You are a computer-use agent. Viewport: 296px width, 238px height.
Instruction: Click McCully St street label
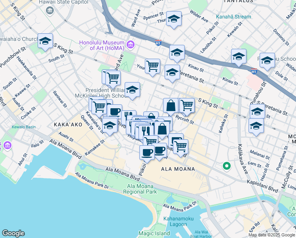point(287,177)
